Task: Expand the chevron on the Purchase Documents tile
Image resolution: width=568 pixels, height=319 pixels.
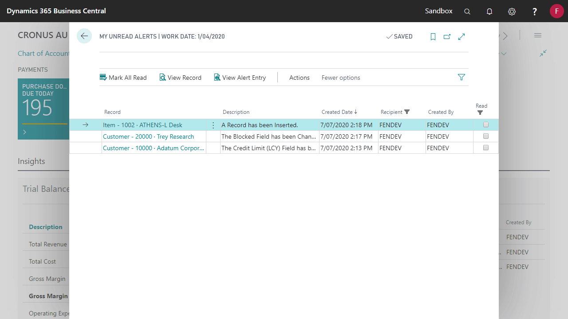Action: tap(25, 132)
